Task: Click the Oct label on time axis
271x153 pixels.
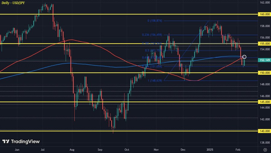Action: pos(127,150)
